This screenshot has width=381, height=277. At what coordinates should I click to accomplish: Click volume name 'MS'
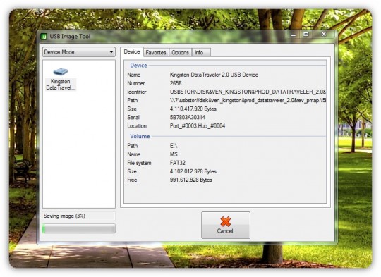[174, 154]
